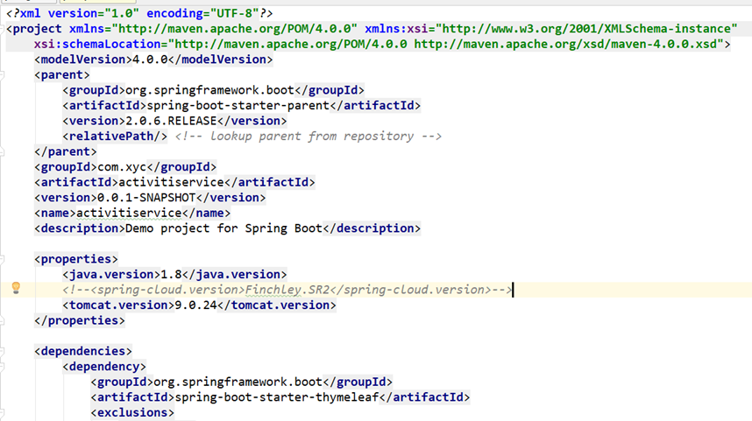Image resolution: width=752 pixels, height=421 pixels.
Task: Click the opening dependencies tag
Action: pyautogui.click(x=83, y=351)
